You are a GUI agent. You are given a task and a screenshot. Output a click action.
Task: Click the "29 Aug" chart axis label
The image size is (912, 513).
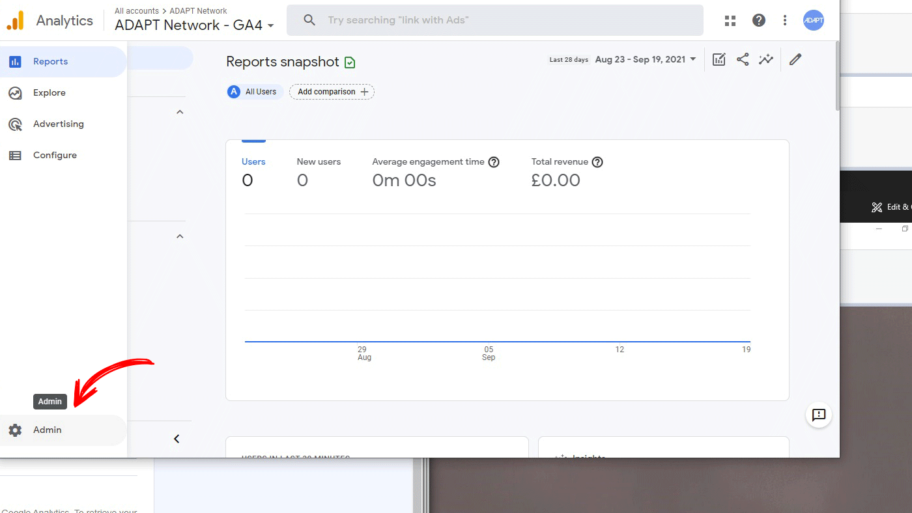coord(364,354)
